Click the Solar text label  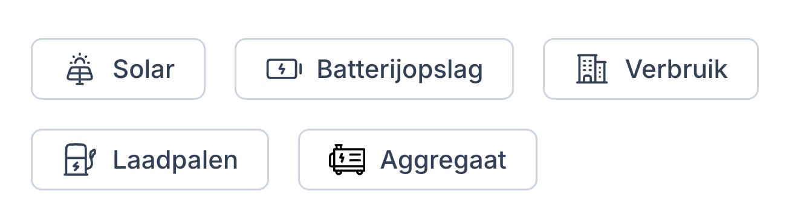[144, 70]
